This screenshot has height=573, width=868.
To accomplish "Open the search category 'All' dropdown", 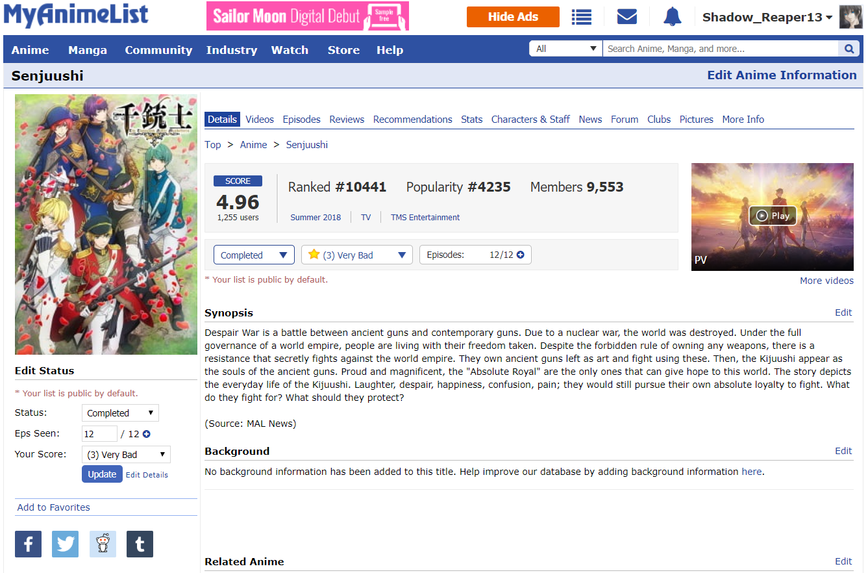I will tap(565, 49).
